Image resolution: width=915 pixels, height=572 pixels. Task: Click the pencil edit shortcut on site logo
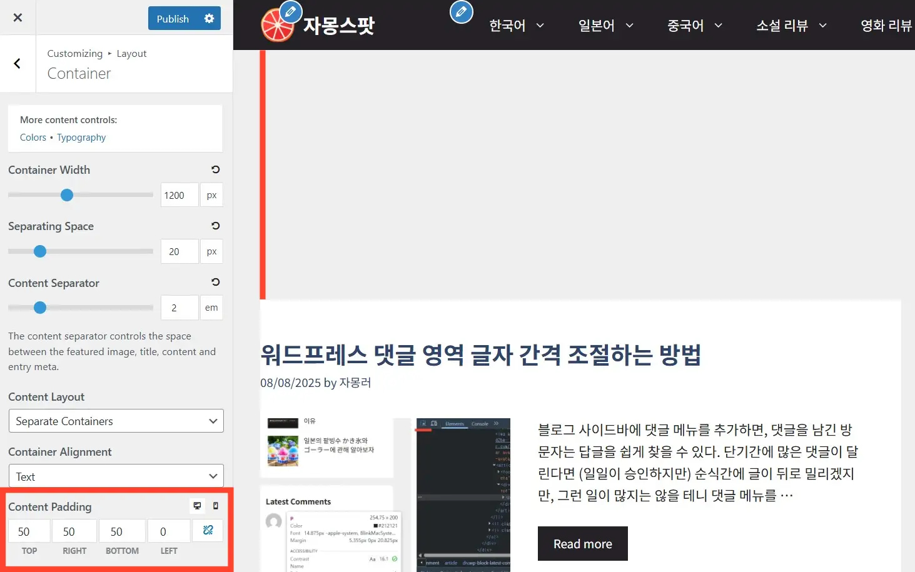290,12
